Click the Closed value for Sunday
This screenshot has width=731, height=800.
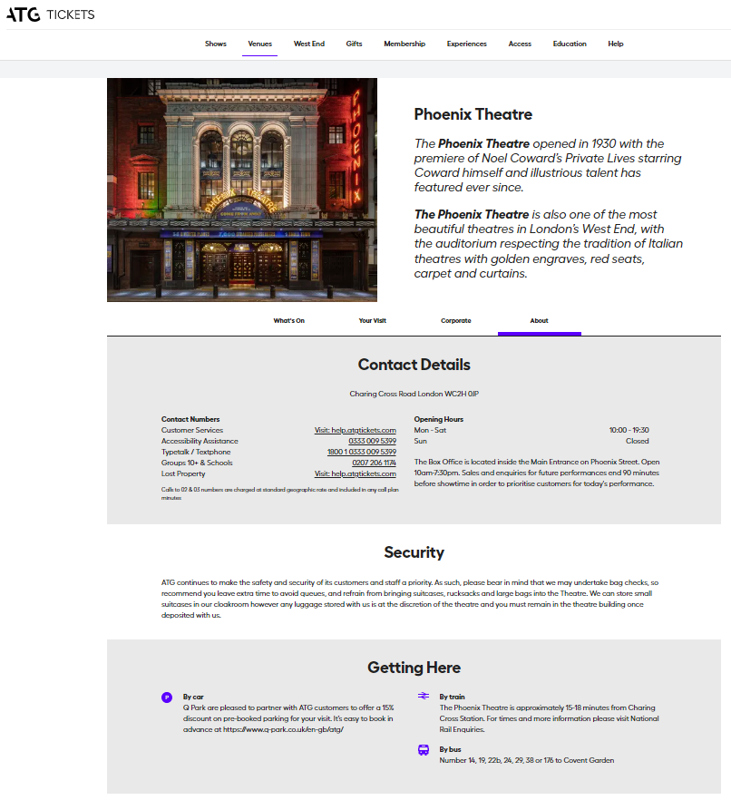638,442
